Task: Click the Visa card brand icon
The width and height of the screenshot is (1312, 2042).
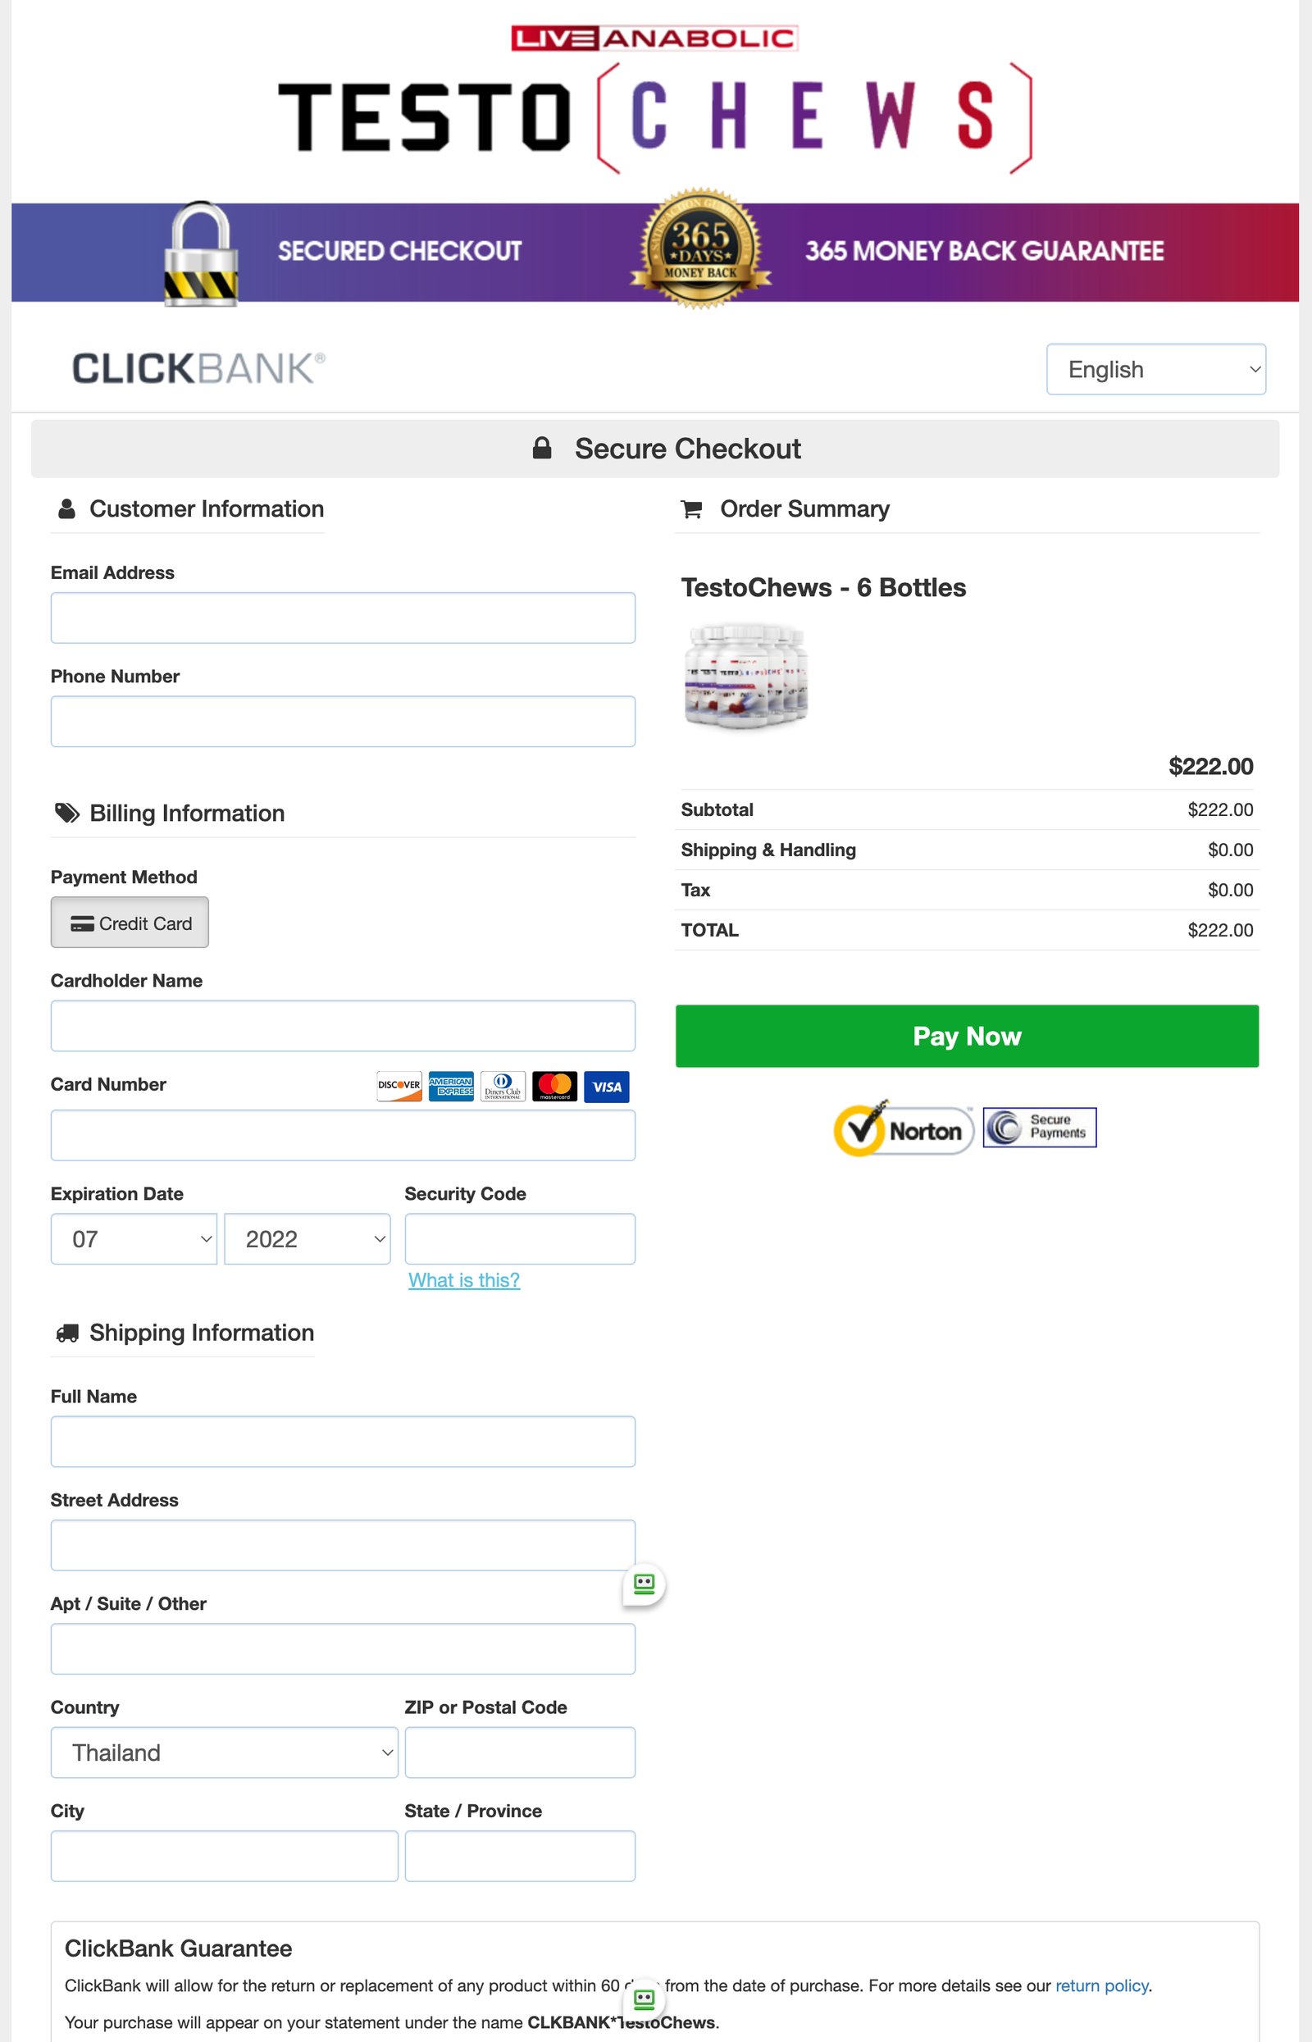Action: (607, 1086)
